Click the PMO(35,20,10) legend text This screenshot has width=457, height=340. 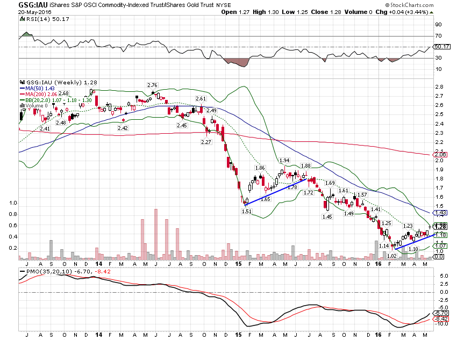click(49, 272)
